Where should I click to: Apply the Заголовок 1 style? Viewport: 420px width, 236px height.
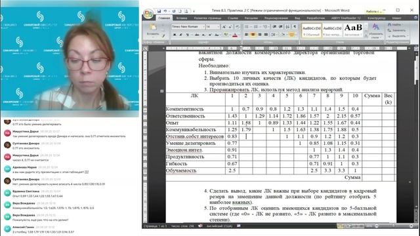click(x=353, y=30)
